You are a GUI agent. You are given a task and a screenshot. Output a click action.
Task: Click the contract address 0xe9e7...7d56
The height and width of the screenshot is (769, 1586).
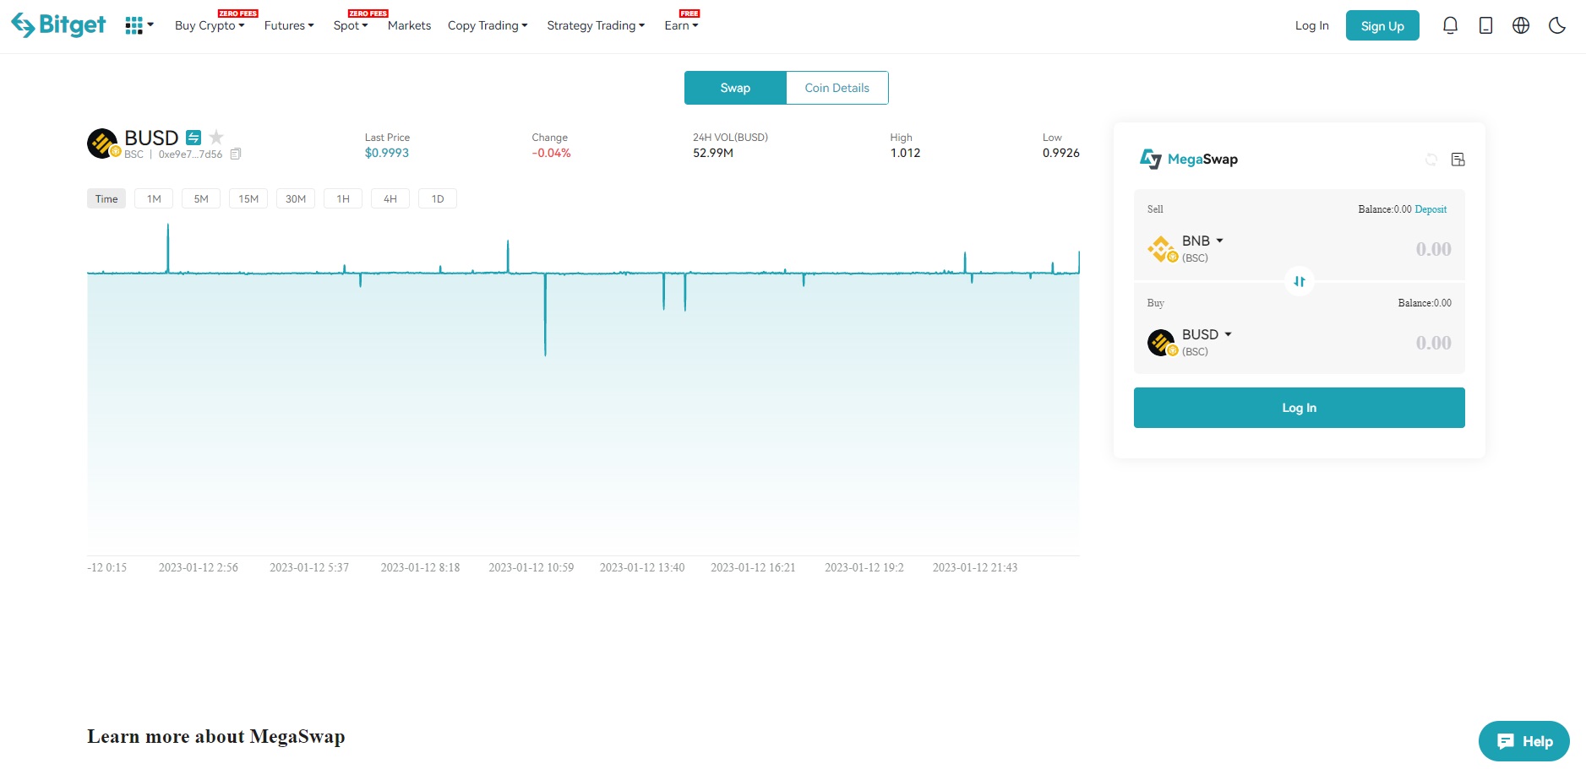[190, 154]
